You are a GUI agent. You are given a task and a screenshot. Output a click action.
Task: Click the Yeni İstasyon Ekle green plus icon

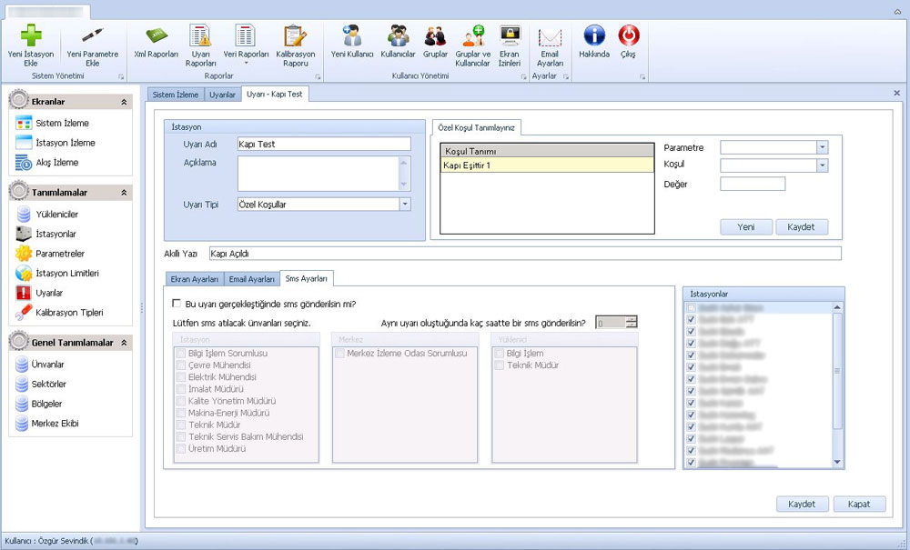(31, 35)
